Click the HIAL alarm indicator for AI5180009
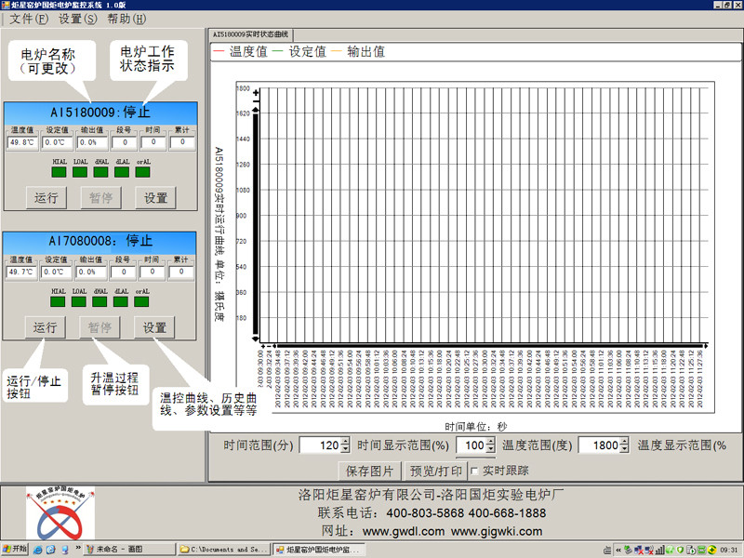The image size is (744, 558). tap(59, 171)
